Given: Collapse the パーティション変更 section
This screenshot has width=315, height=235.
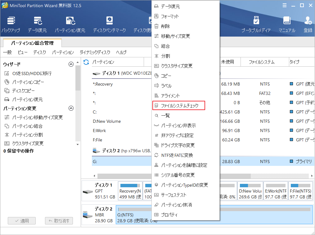Looking at the screenshot, I should click(x=71, y=109).
